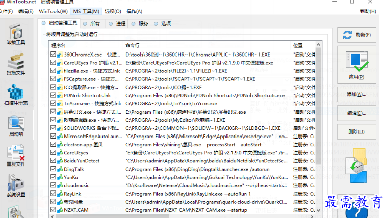387x218 pixels.
Task: Click the cloudmusic registry icon
Action: pyautogui.click(x=60, y=185)
